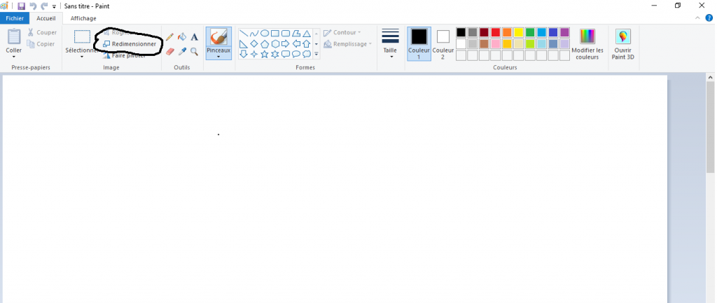Image resolution: width=717 pixels, height=303 pixels.
Task: Choose the sharp-corner rectangle shape
Action: [x=275, y=34]
